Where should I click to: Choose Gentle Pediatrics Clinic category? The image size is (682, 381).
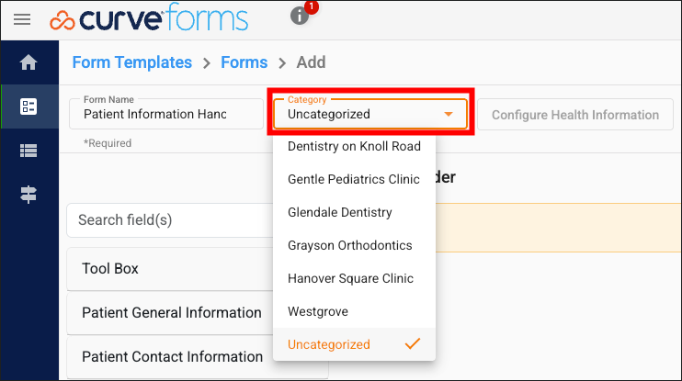pos(354,179)
